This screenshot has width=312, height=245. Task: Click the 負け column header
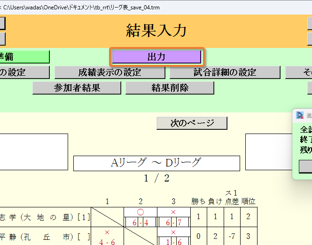215,201
